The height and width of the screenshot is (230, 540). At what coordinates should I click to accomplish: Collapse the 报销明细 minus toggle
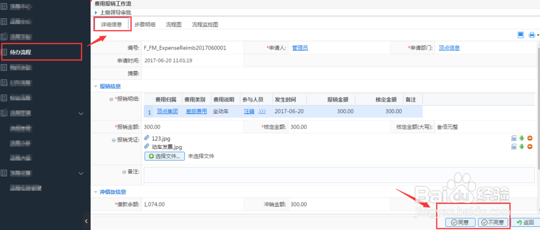[x=111, y=99]
